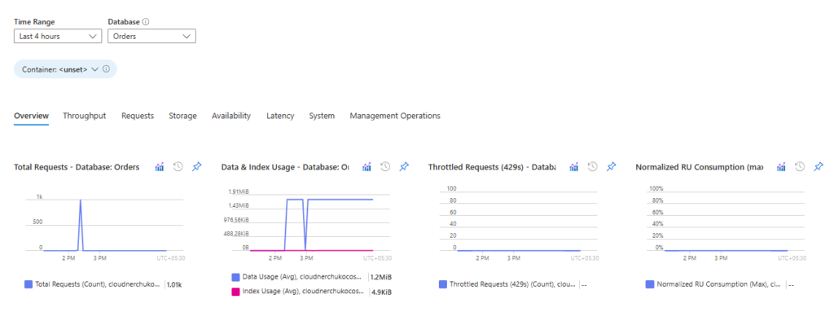Select the Overview tab
This screenshot has height=321, width=834.
coord(32,116)
